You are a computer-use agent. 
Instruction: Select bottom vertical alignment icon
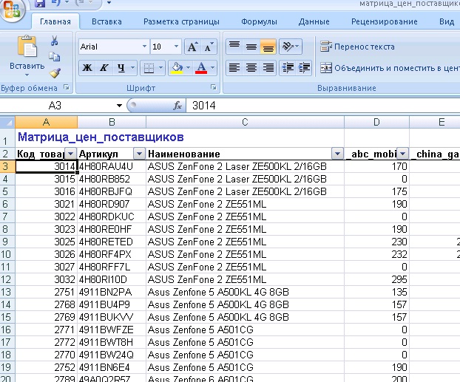(268, 47)
